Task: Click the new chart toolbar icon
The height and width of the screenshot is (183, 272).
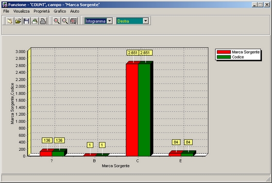Action: 10,21
